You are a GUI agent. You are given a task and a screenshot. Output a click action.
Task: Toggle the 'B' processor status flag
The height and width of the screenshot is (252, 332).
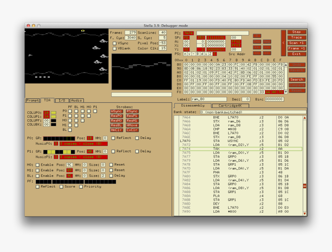198,54
